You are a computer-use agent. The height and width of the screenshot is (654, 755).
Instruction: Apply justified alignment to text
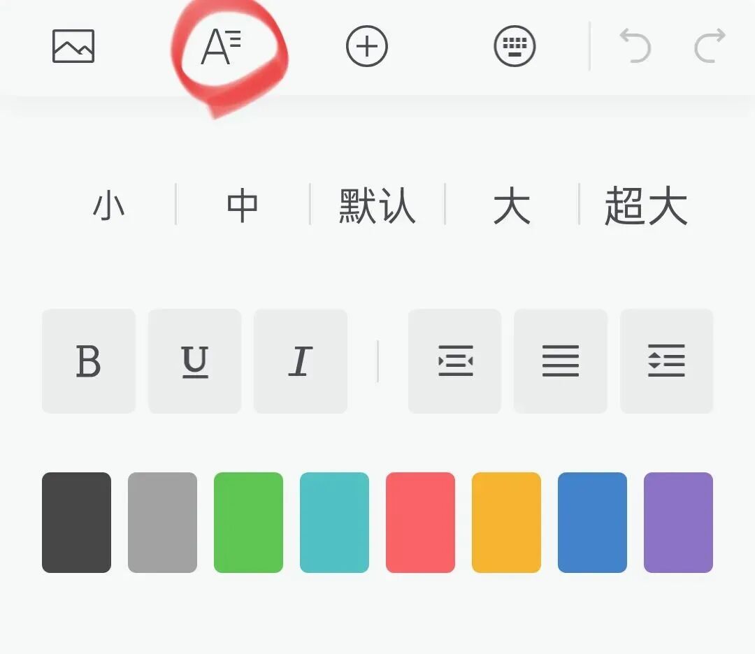pyautogui.click(x=560, y=361)
